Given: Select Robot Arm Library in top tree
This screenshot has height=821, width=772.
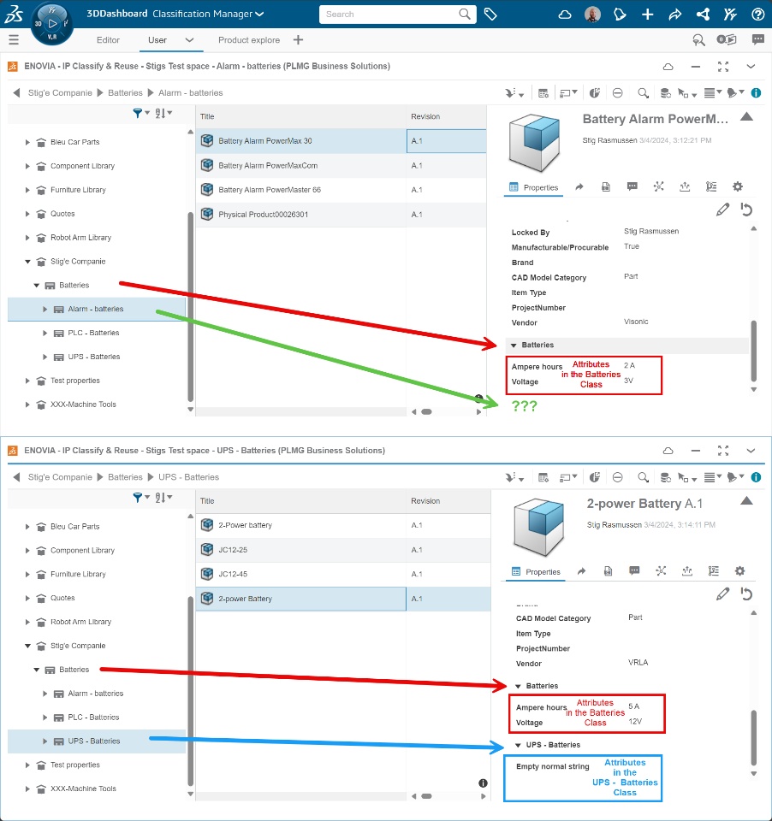Looking at the screenshot, I should point(80,238).
